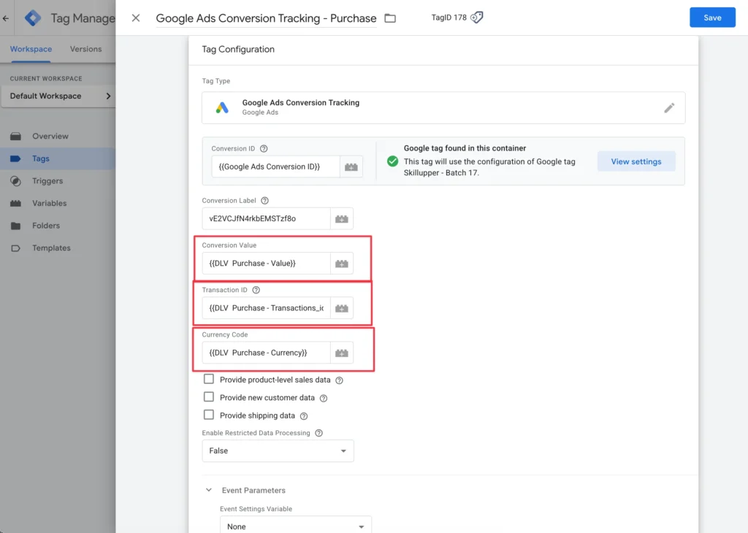This screenshot has width=748, height=533.
Task: Click the TagID 178 tag icon
Action: coord(476,18)
